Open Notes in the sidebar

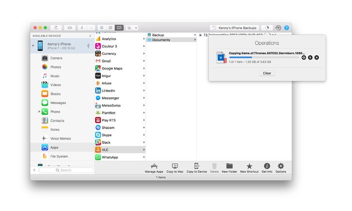click(55, 130)
